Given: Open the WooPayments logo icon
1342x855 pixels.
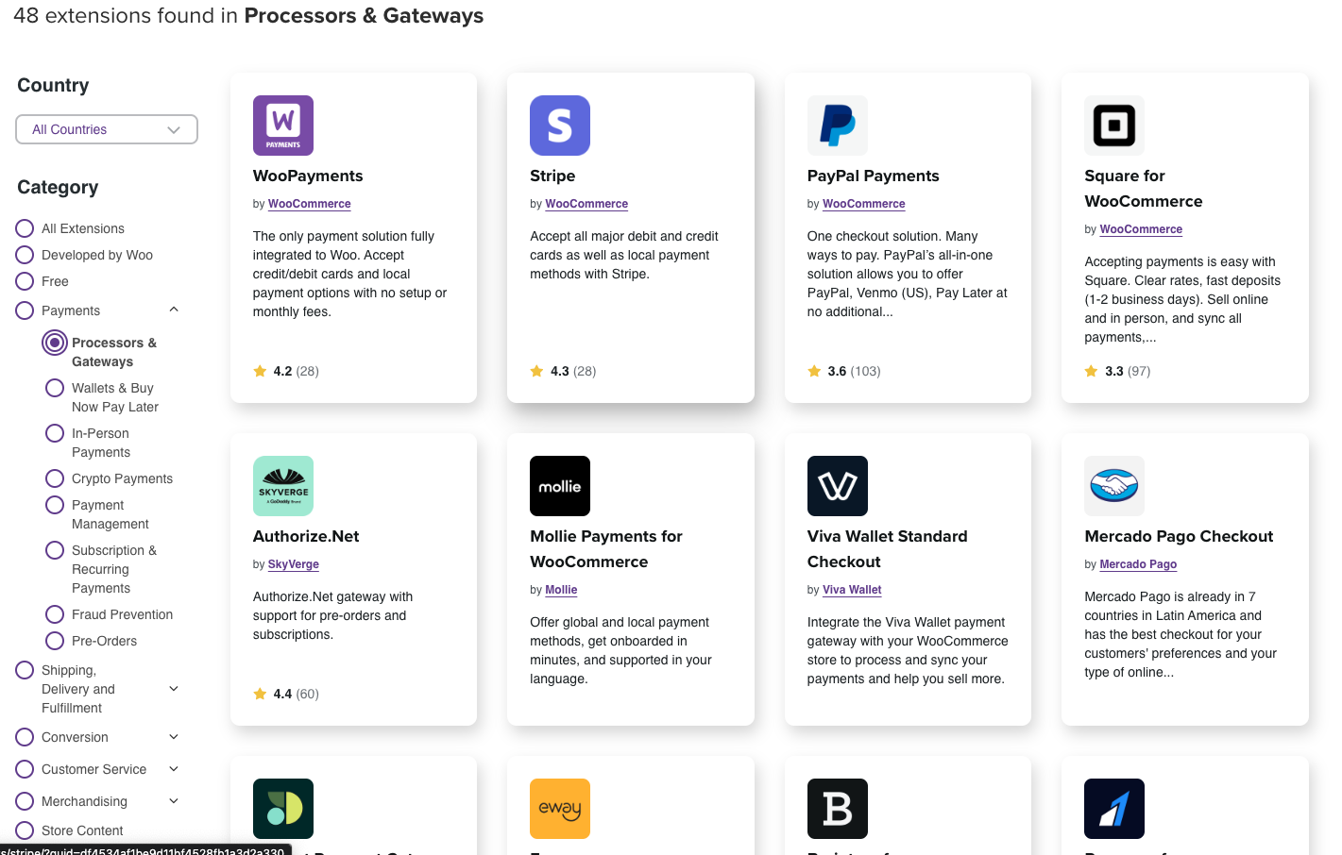Looking at the screenshot, I should click(x=283, y=126).
